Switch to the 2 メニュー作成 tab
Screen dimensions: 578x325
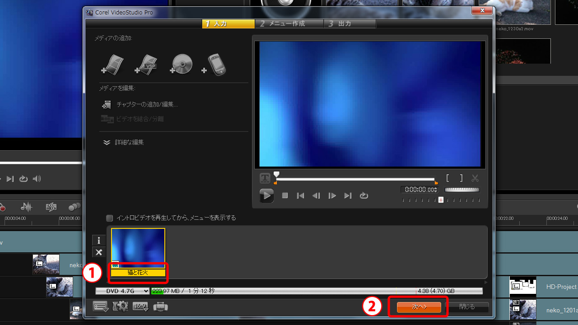pos(289,23)
